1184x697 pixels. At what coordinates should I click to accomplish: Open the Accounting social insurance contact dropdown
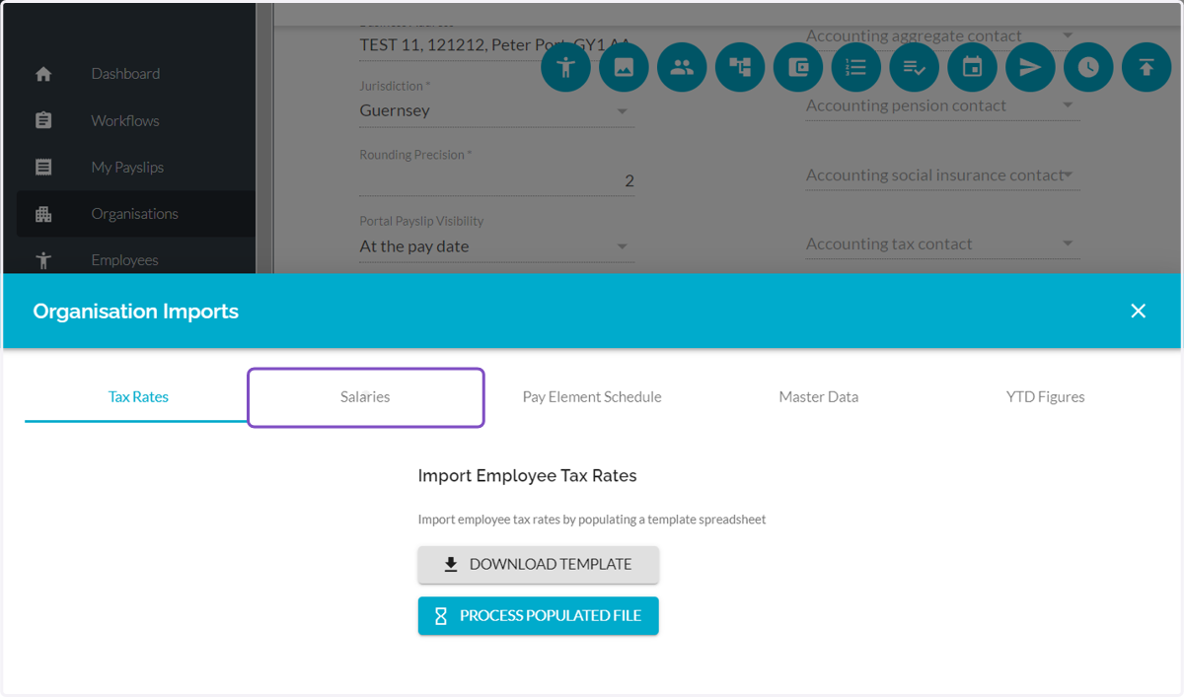point(942,174)
